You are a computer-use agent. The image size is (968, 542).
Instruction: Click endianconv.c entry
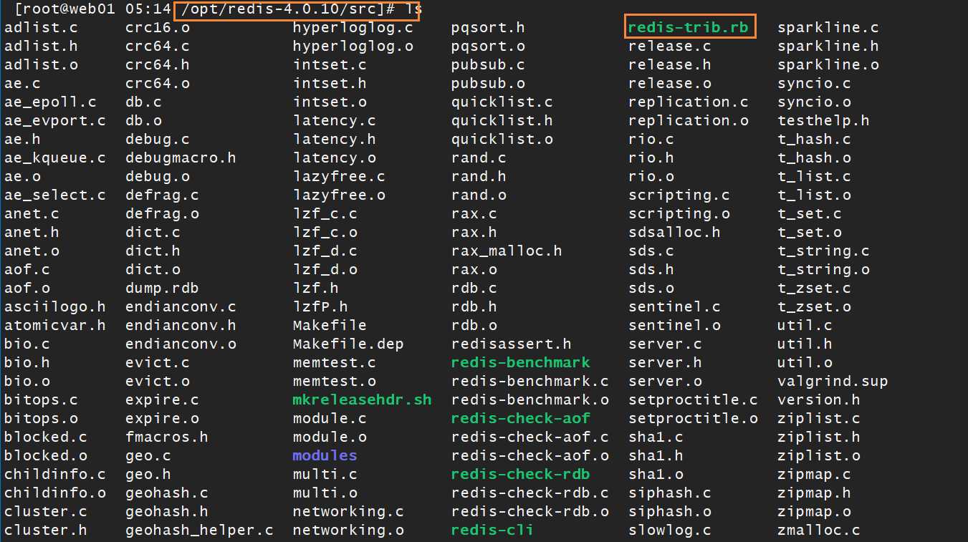click(x=181, y=306)
